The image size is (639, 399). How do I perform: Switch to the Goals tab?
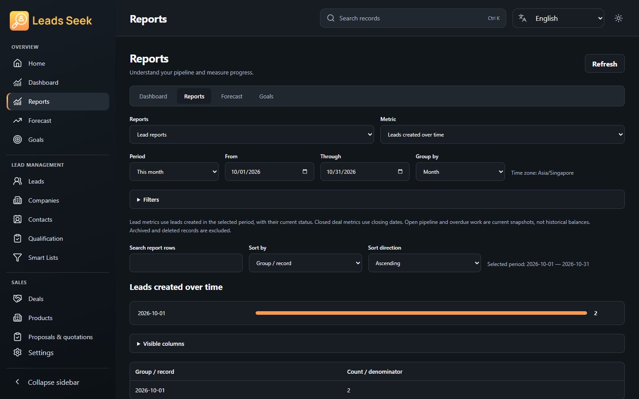point(266,96)
